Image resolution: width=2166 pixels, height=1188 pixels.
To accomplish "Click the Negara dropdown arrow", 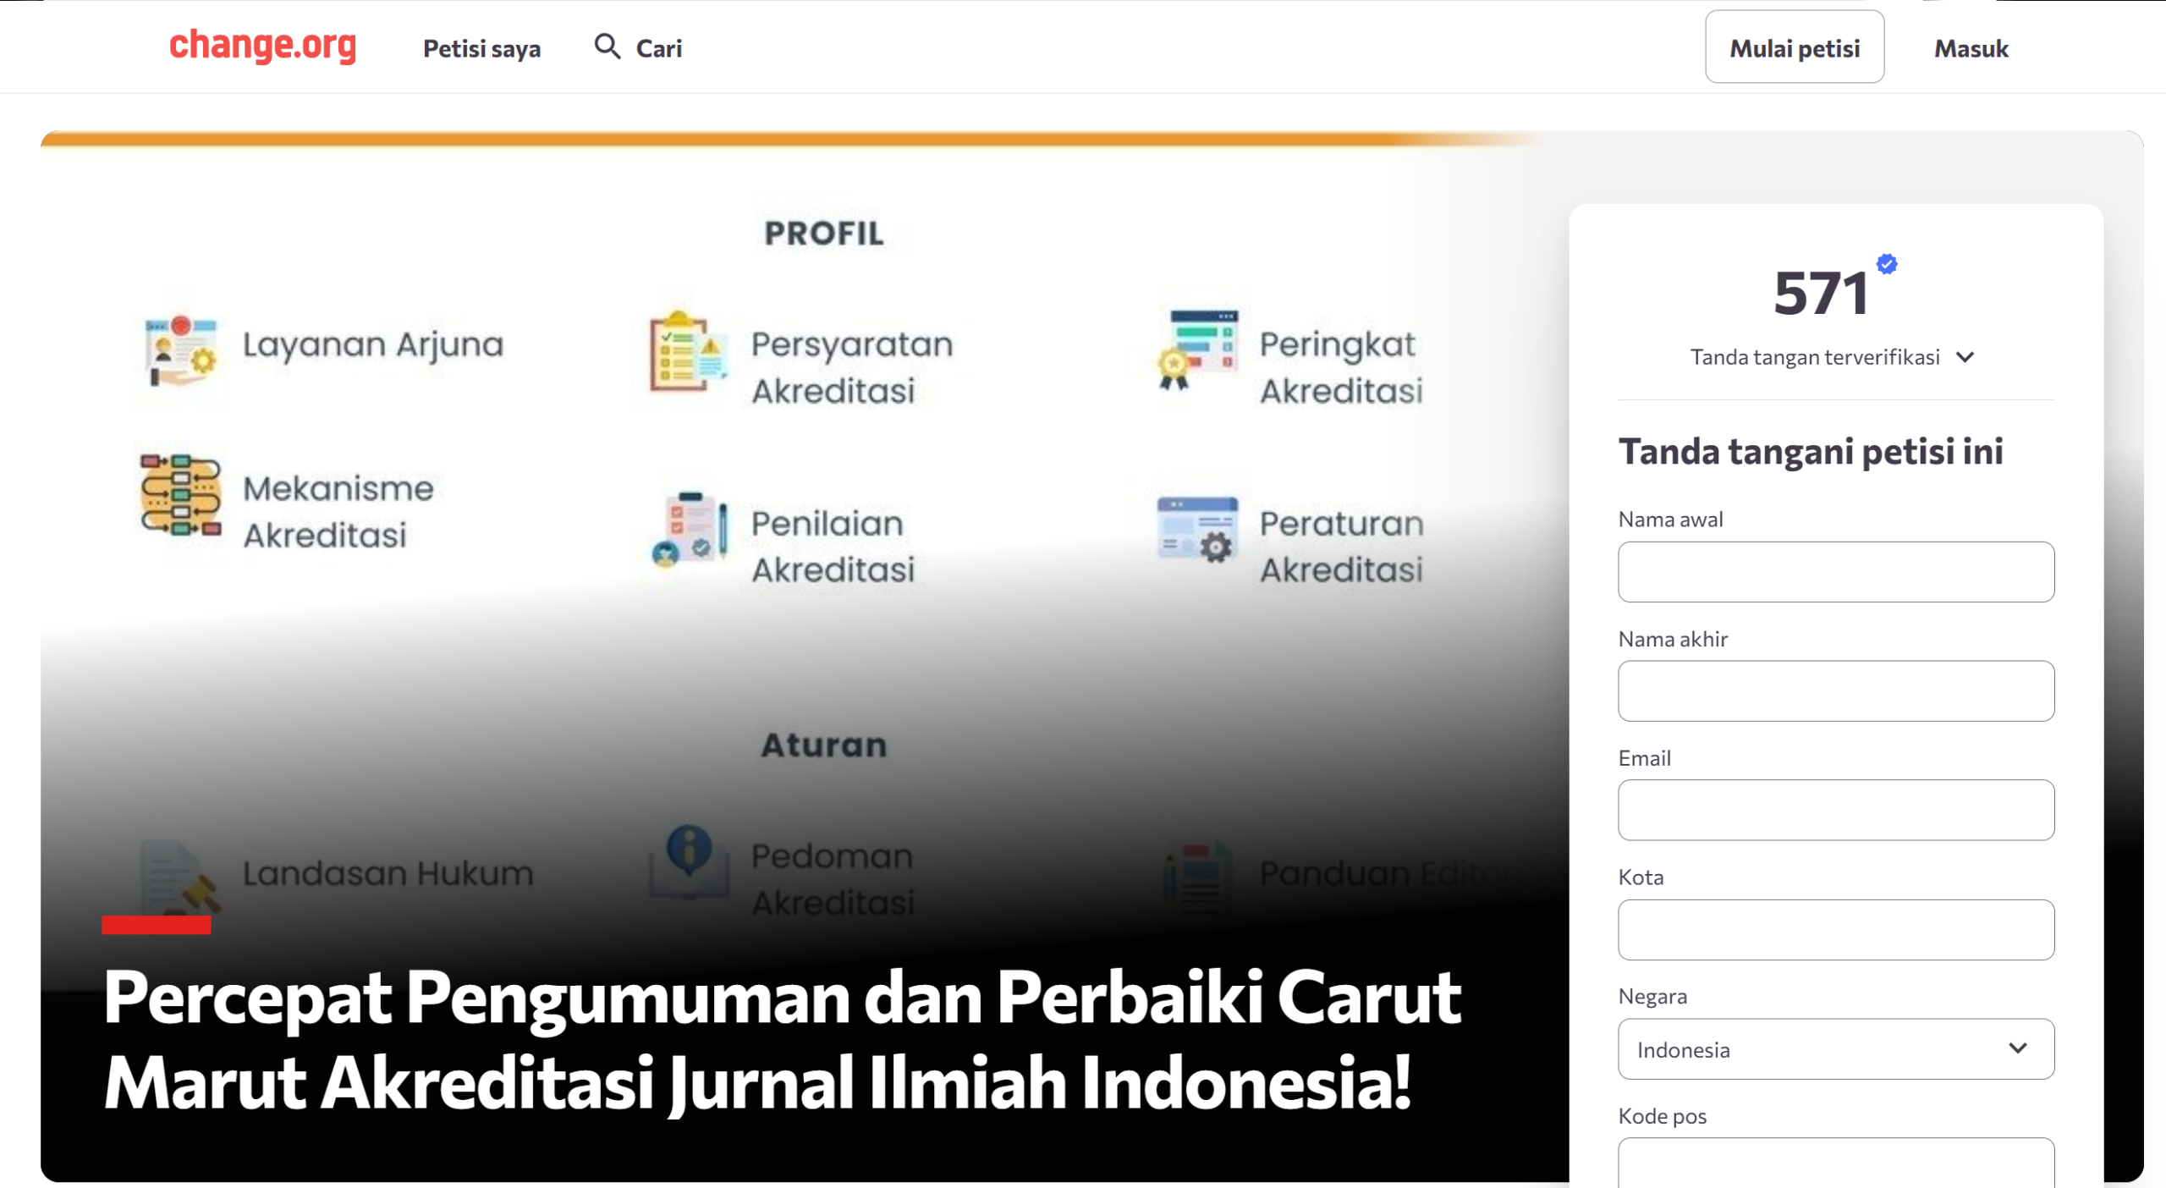I will click(x=2017, y=1048).
